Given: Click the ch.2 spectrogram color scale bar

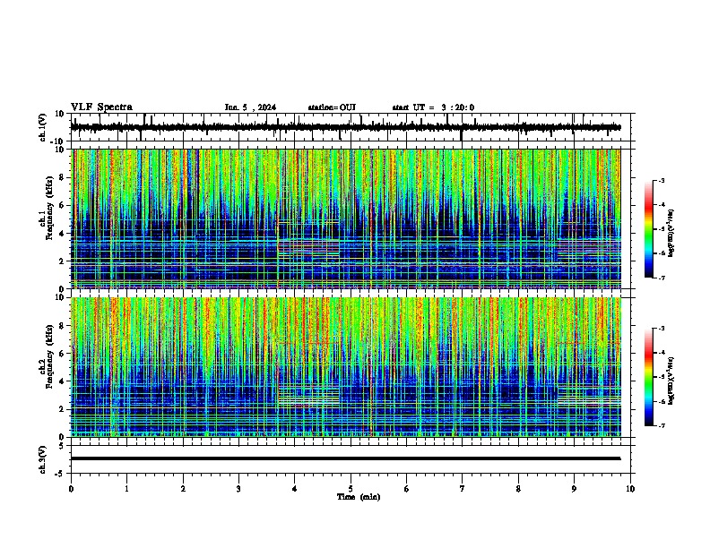Looking at the screenshot, I should click(648, 377).
